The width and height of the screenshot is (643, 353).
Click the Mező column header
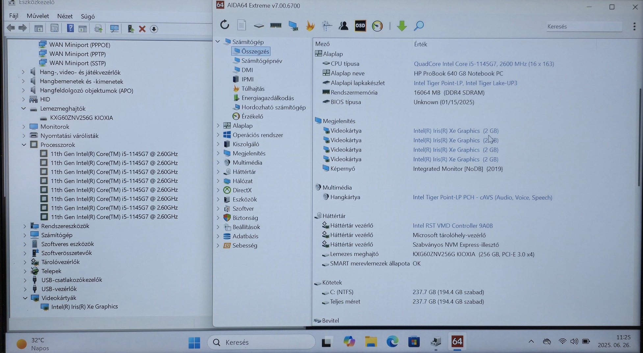click(x=322, y=44)
